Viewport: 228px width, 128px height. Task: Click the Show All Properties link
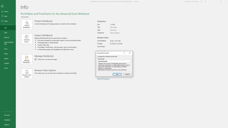point(103,79)
